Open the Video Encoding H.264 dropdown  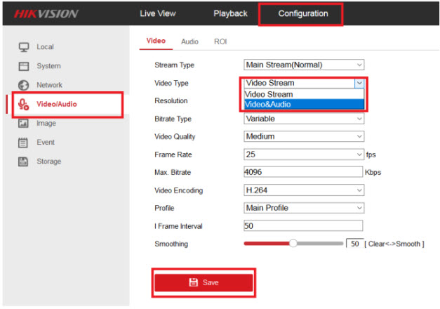304,190
